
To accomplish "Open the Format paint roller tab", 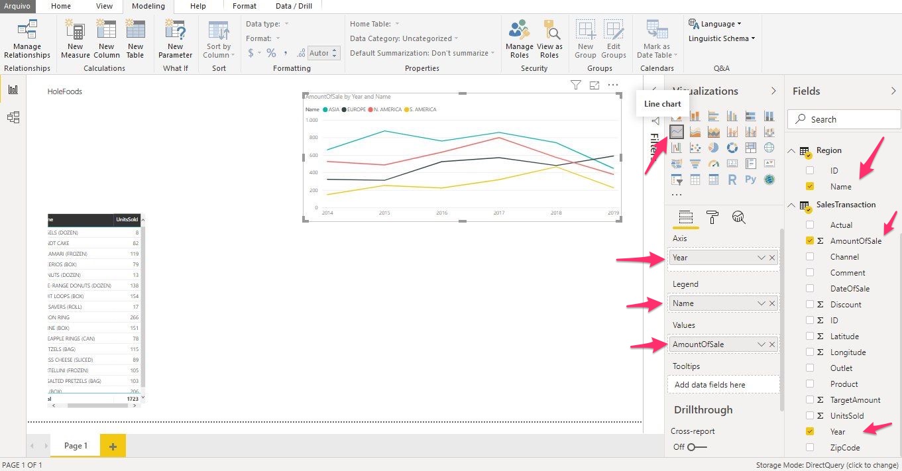I will point(712,217).
